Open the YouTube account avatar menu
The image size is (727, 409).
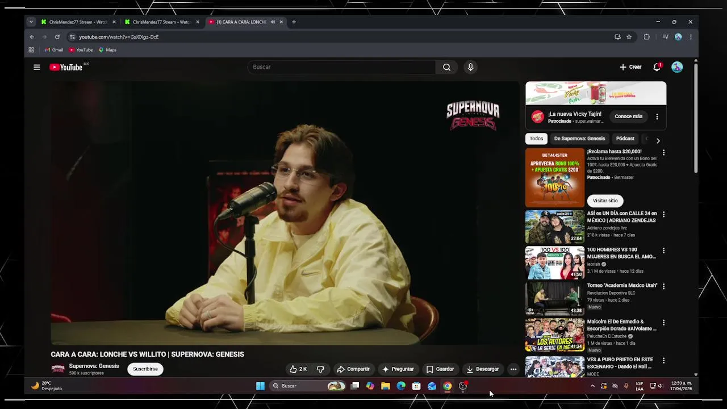tap(677, 67)
